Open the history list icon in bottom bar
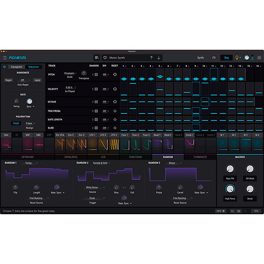Viewport: 264px width, 264px height. tap(239, 211)
